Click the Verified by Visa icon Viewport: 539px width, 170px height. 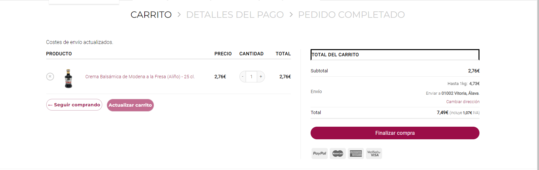click(x=374, y=154)
